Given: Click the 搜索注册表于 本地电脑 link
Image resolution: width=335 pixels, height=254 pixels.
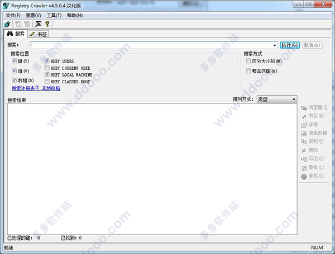Looking at the screenshot, I should 36,88.
